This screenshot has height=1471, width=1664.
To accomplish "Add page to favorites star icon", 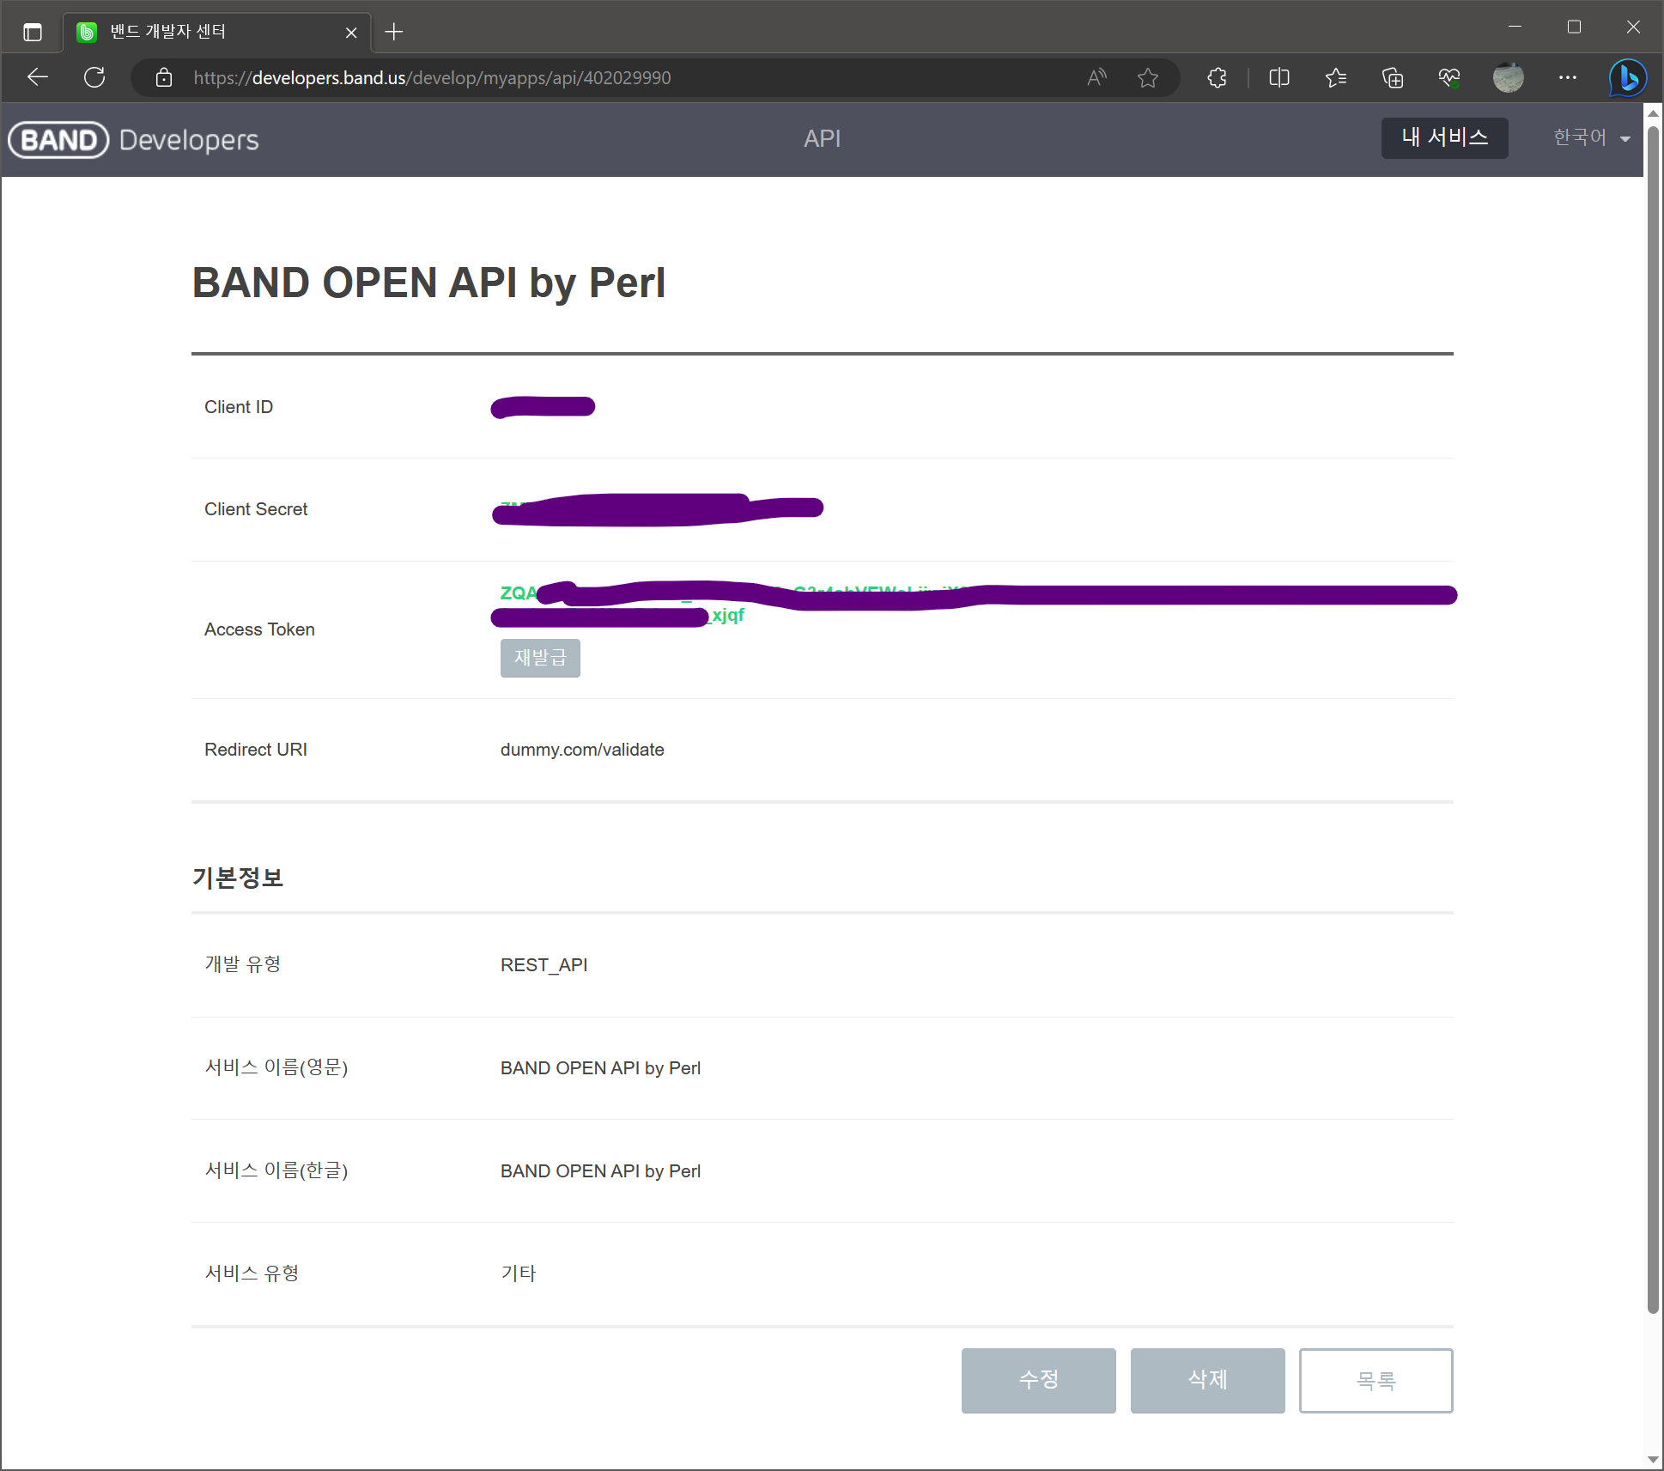I will point(1148,78).
